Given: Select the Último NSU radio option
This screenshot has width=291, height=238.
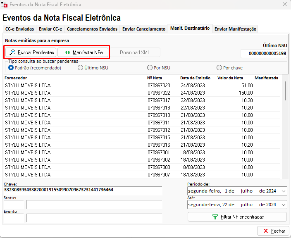Looking at the screenshot, I should (x=80, y=68).
